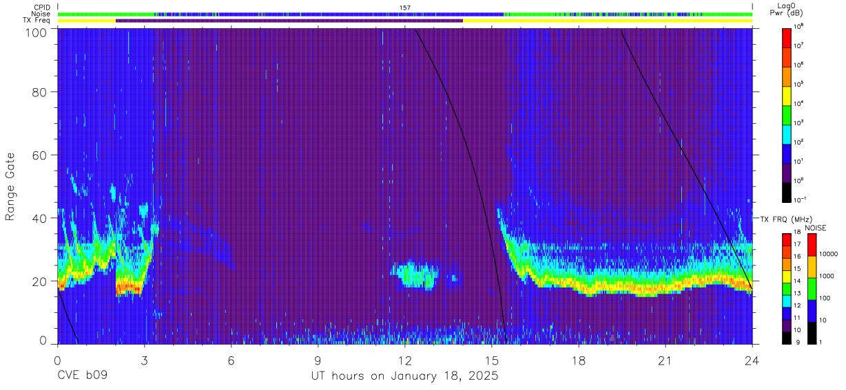Click the orange swatch of the NOISE colorbar
The width and height of the screenshot is (846, 390).
point(812,267)
